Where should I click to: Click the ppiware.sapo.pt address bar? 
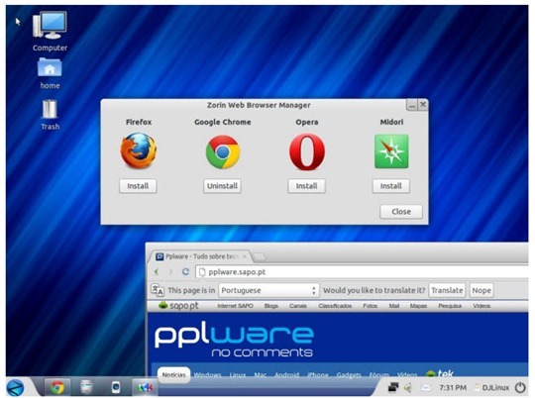coord(362,272)
